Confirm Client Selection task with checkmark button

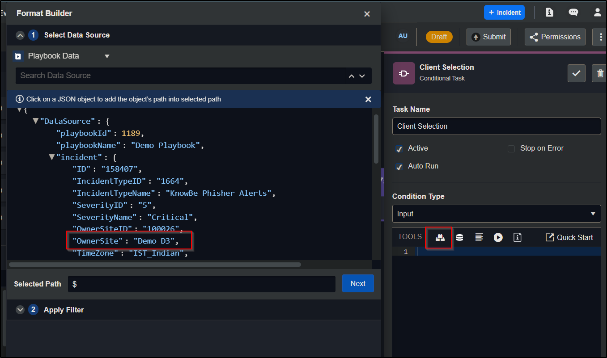pos(576,73)
